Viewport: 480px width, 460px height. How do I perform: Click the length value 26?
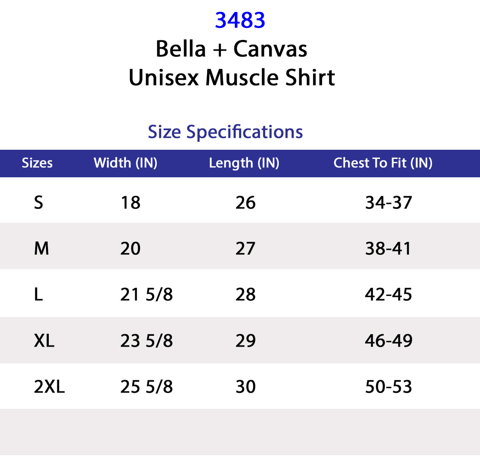pyautogui.click(x=245, y=202)
